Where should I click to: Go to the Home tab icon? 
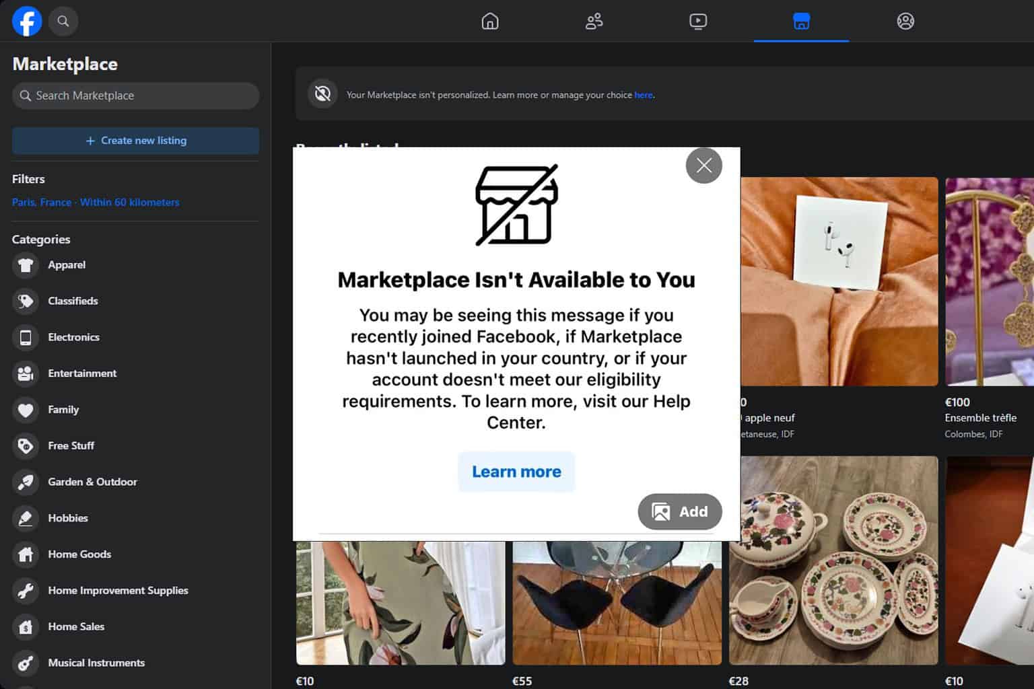pyautogui.click(x=490, y=22)
